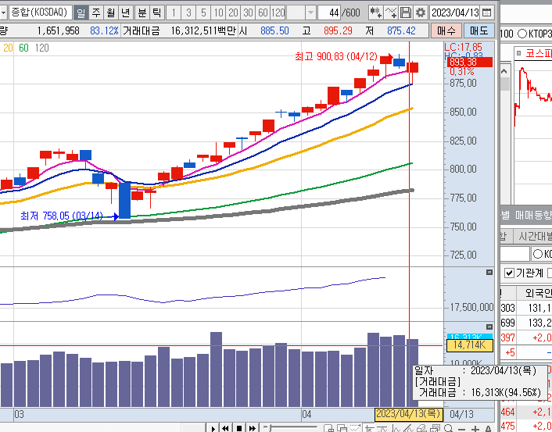Screen dimensions: 552x432
Task: Select the 일 (daily) period button
Action: [x=81, y=12]
